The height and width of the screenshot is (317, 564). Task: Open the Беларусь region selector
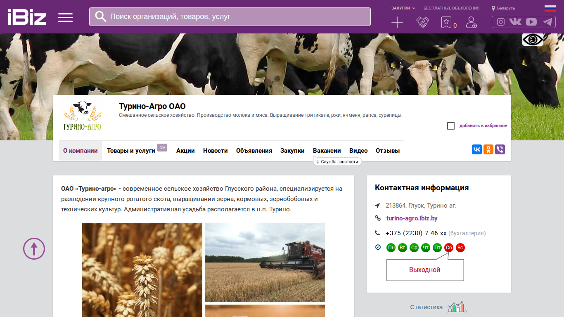click(503, 8)
